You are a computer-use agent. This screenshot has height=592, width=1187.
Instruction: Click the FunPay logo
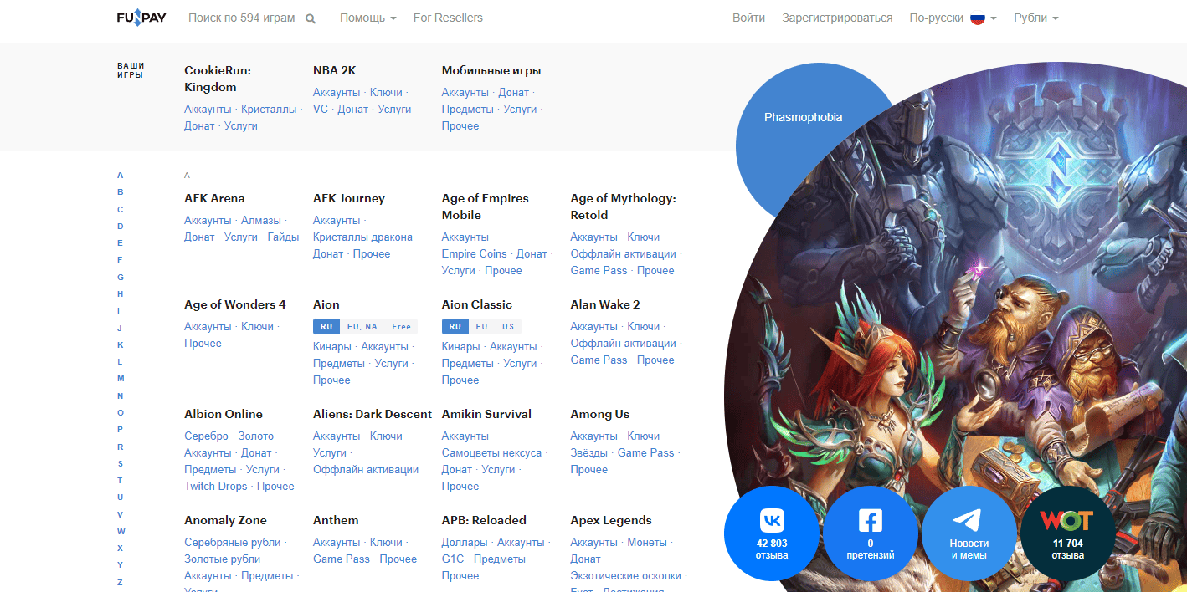tap(141, 18)
